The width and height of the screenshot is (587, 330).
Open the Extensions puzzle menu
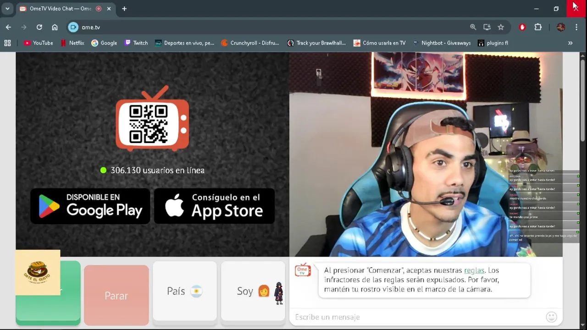tap(538, 27)
